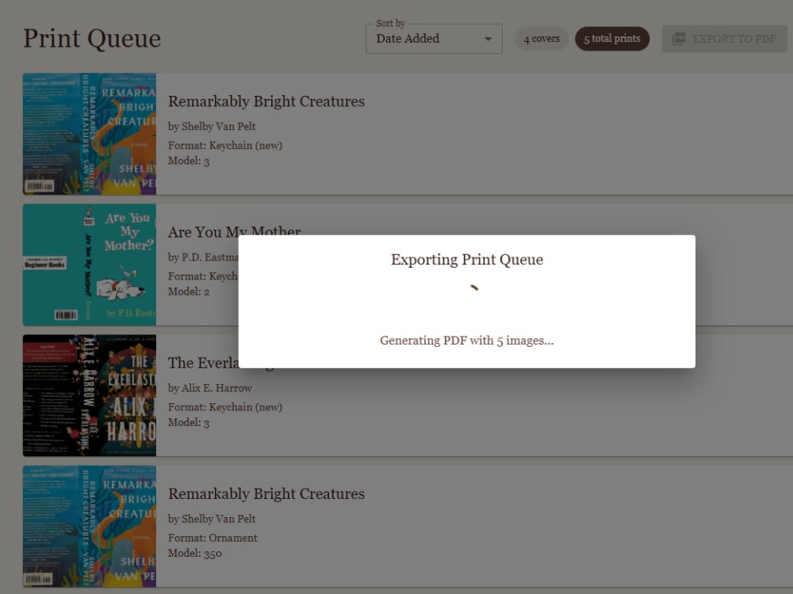Click the 4 covers chip

541,38
